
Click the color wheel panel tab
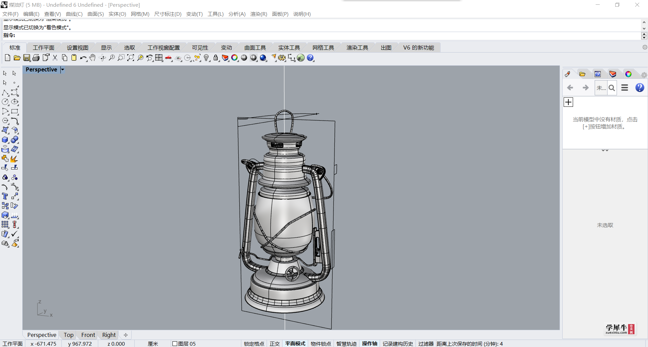628,74
